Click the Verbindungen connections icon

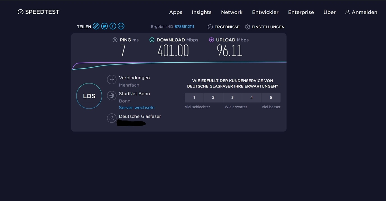[x=112, y=79]
